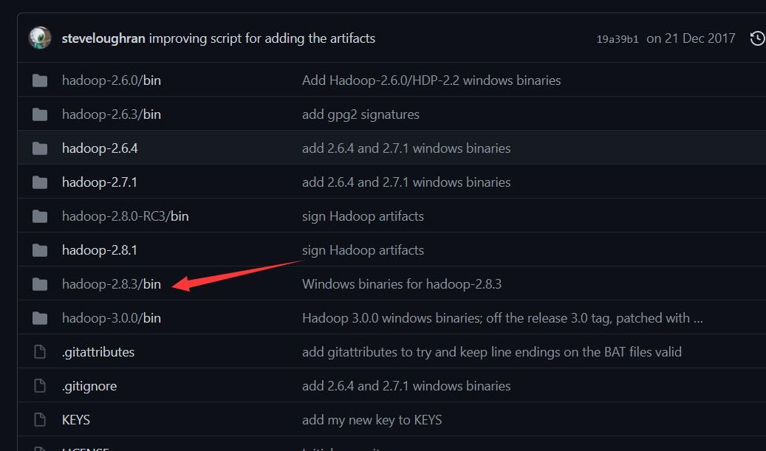Image resolution: width=766 pixels, height=451 pixels.
Task: Click file icon beside .gitignore
Action: (x=40, y=386)
